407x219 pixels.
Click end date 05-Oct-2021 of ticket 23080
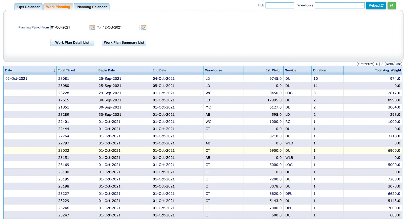point(164,86)
